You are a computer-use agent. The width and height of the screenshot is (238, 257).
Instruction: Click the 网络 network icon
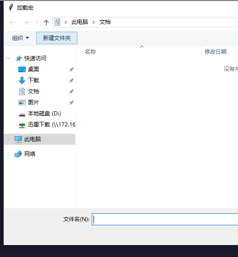click(18, 154)
